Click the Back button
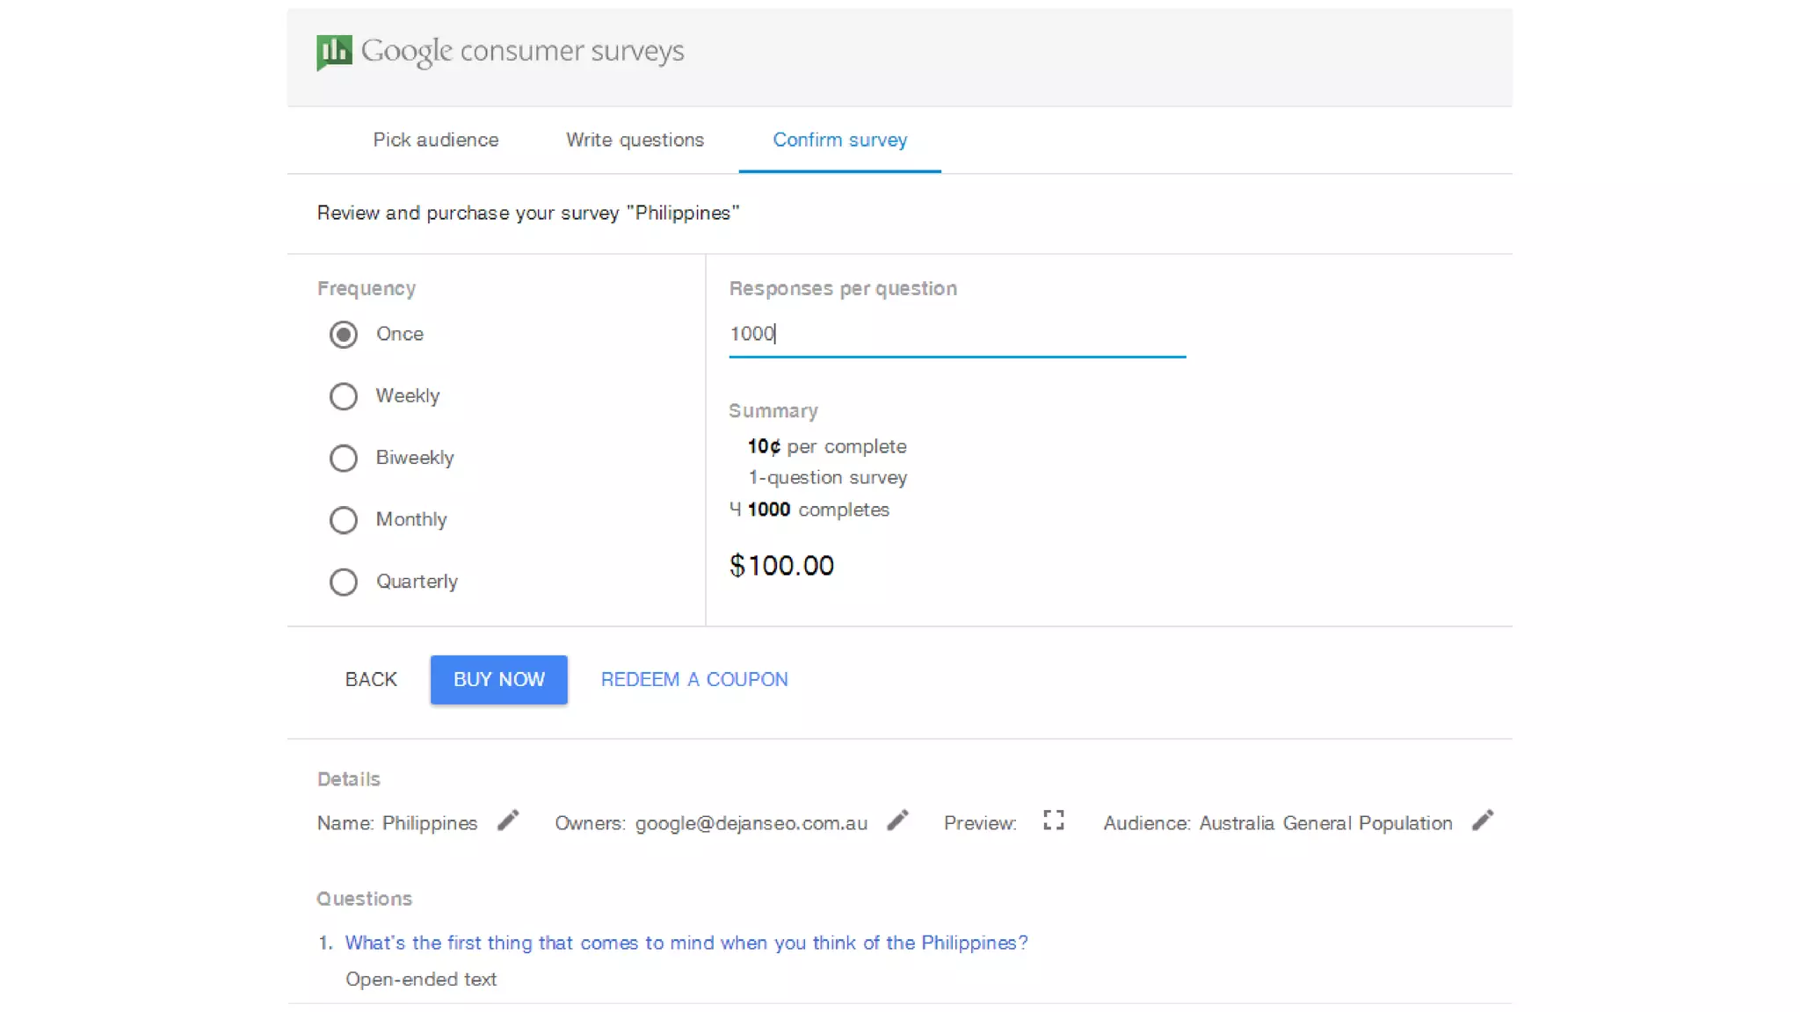This screenshot has width=1800, height=1012. [x=371, y=679]
